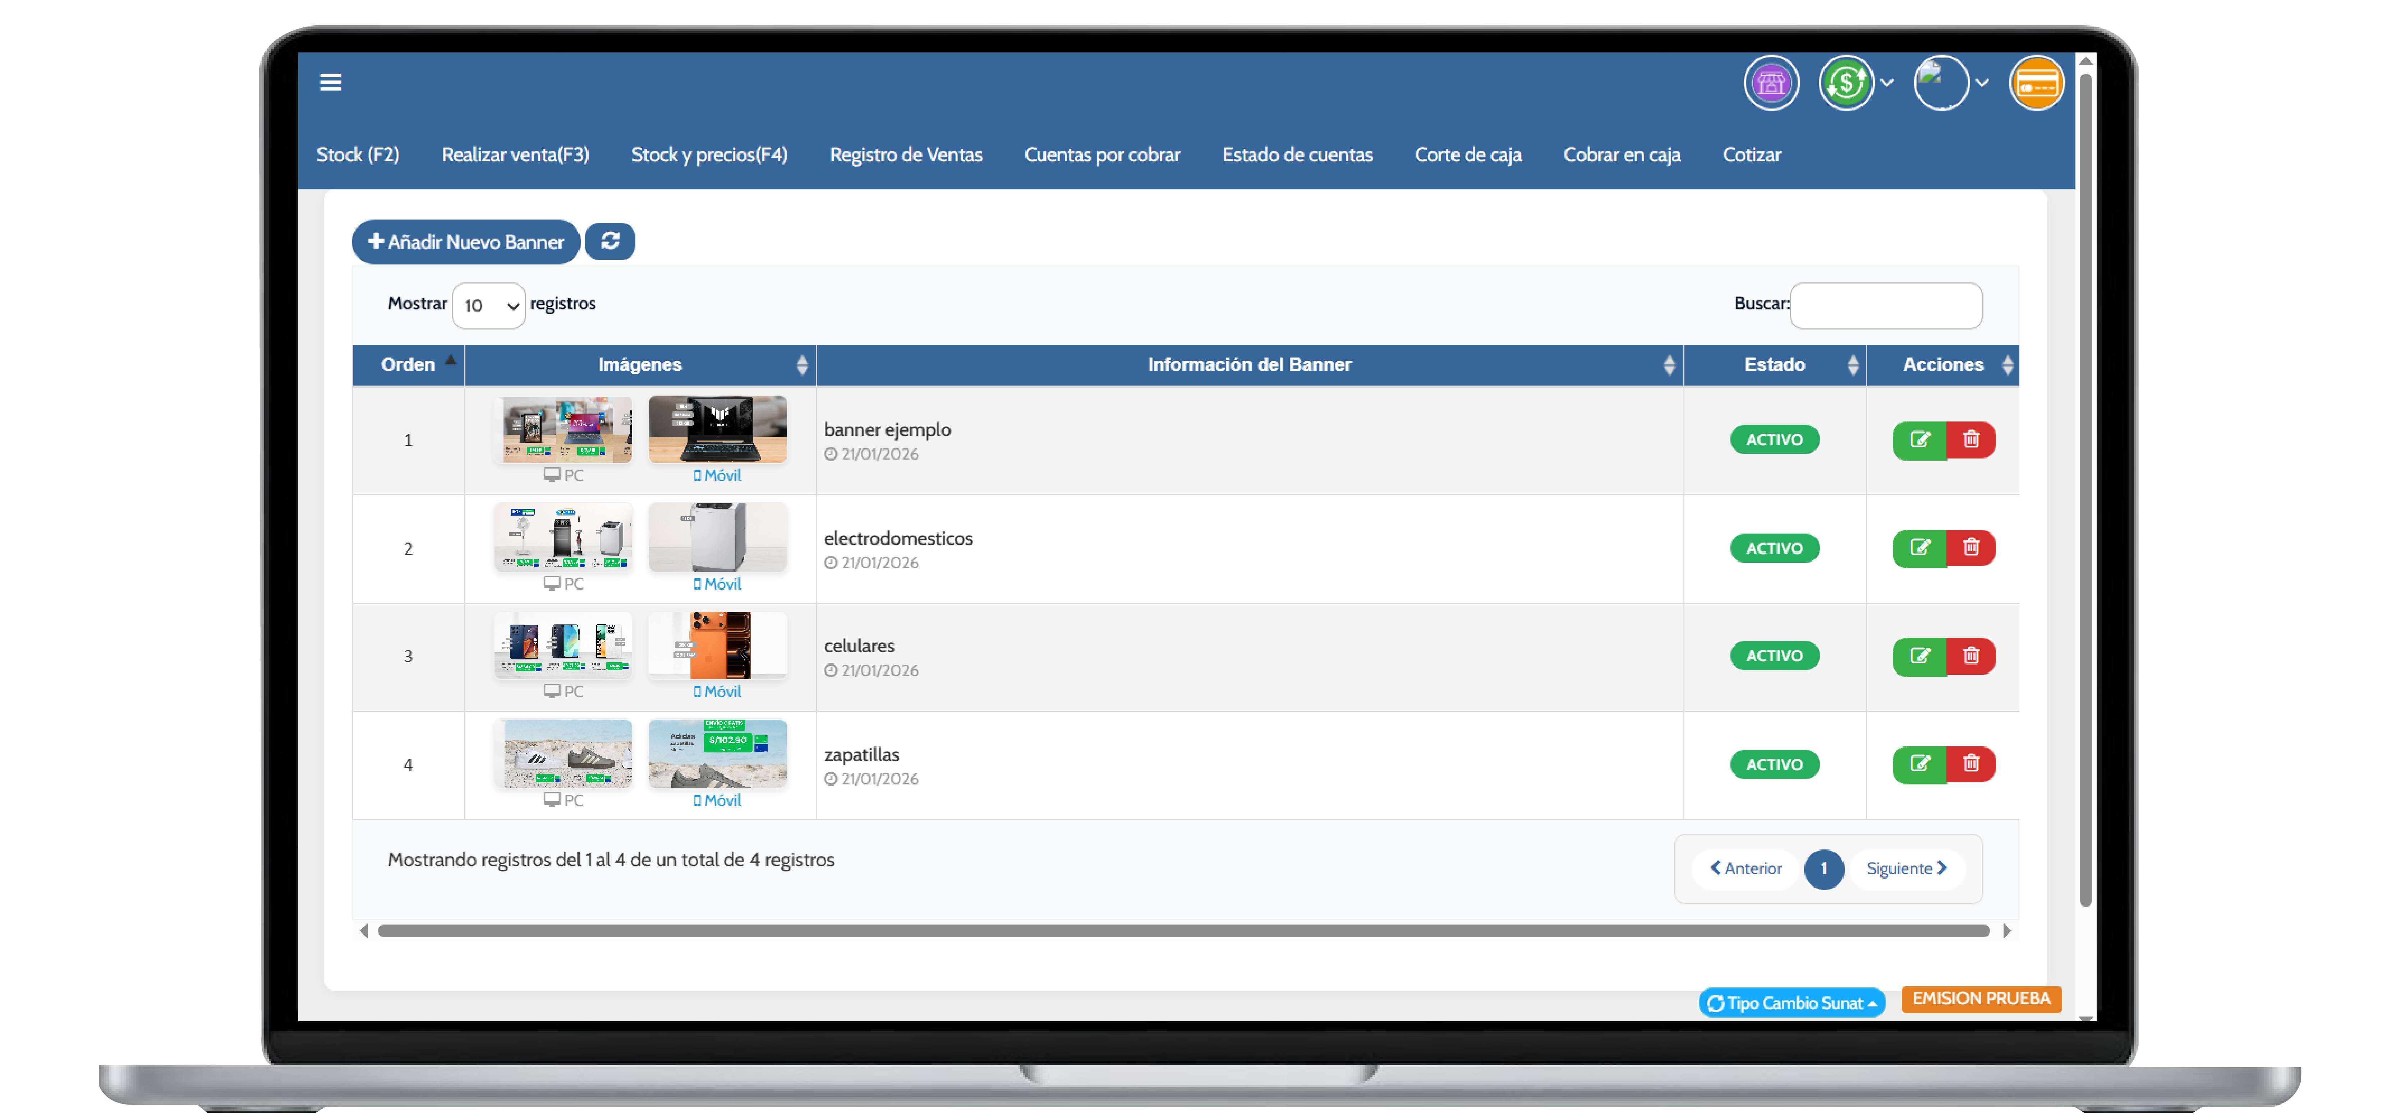Select the 'celulares' title text
Screen dimensions: 2396x1120
(x=859, y=646)
